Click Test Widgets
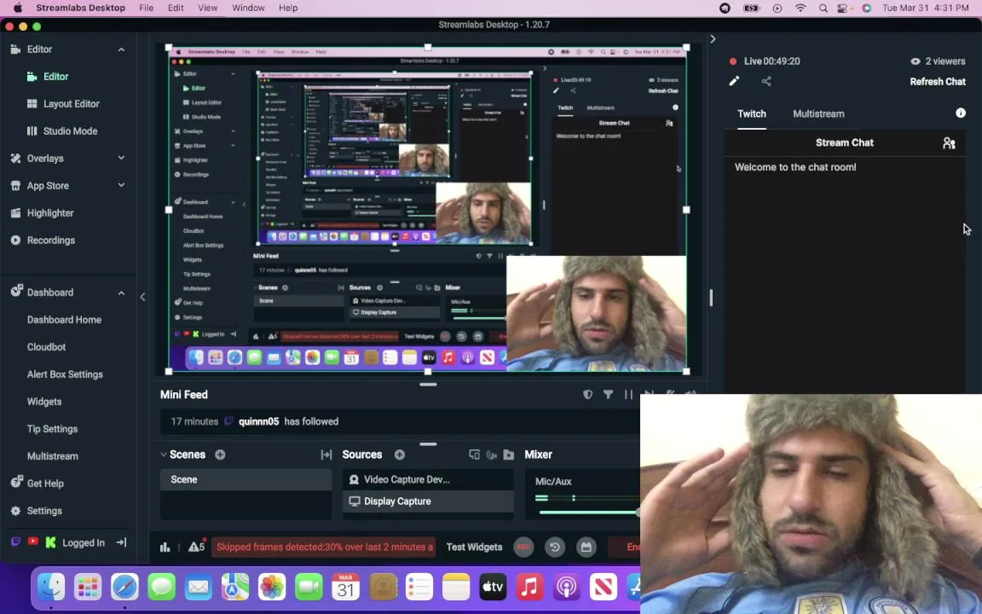 pos(474,547)
